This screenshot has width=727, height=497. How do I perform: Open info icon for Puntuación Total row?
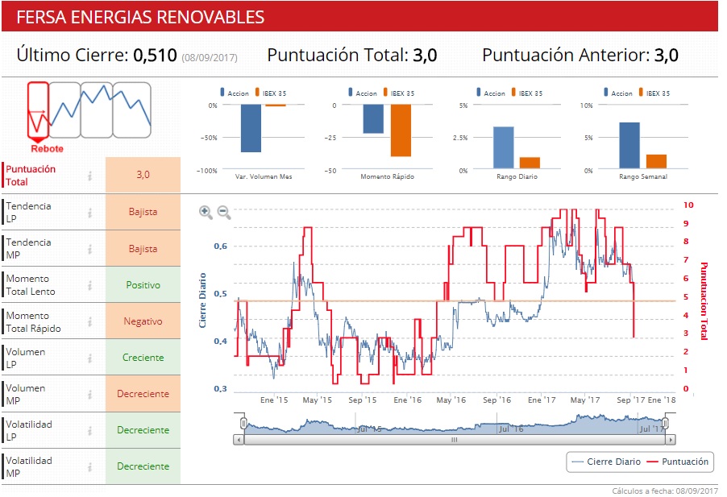[x=90, y=176]
